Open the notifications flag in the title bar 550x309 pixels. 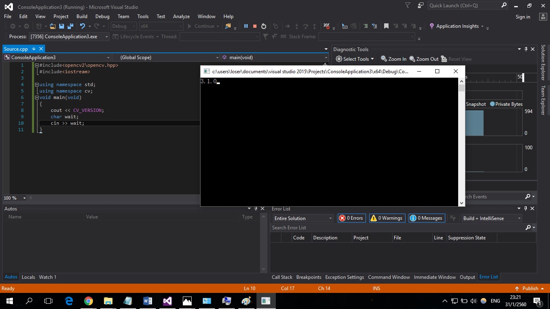407,6
